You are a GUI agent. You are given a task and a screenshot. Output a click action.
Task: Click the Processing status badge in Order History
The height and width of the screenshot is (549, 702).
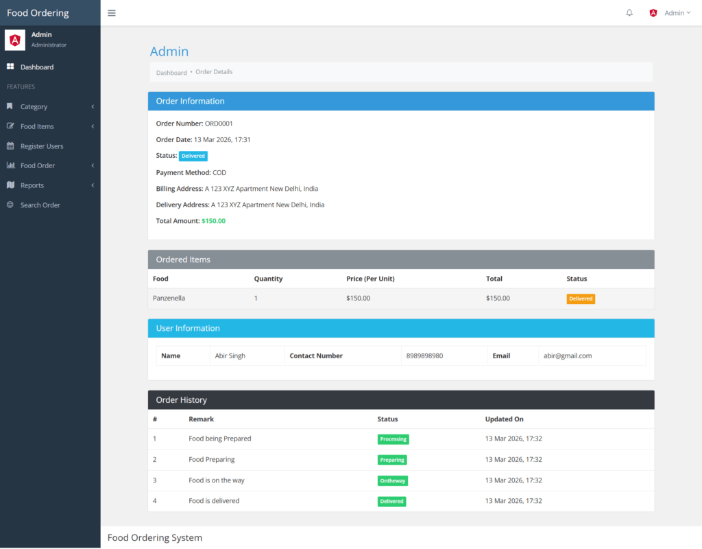(393, 439)
